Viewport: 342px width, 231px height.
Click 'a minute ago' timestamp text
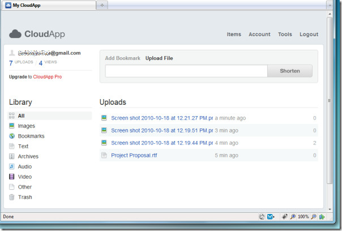tap(230, 118)
